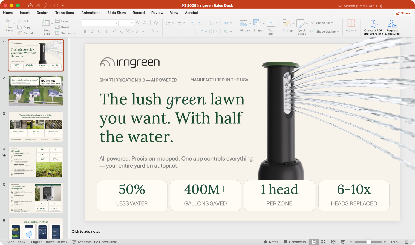Open Quick Styles
Image resolution: width=415 pixels, height=245 pixels.
point(301,24)
